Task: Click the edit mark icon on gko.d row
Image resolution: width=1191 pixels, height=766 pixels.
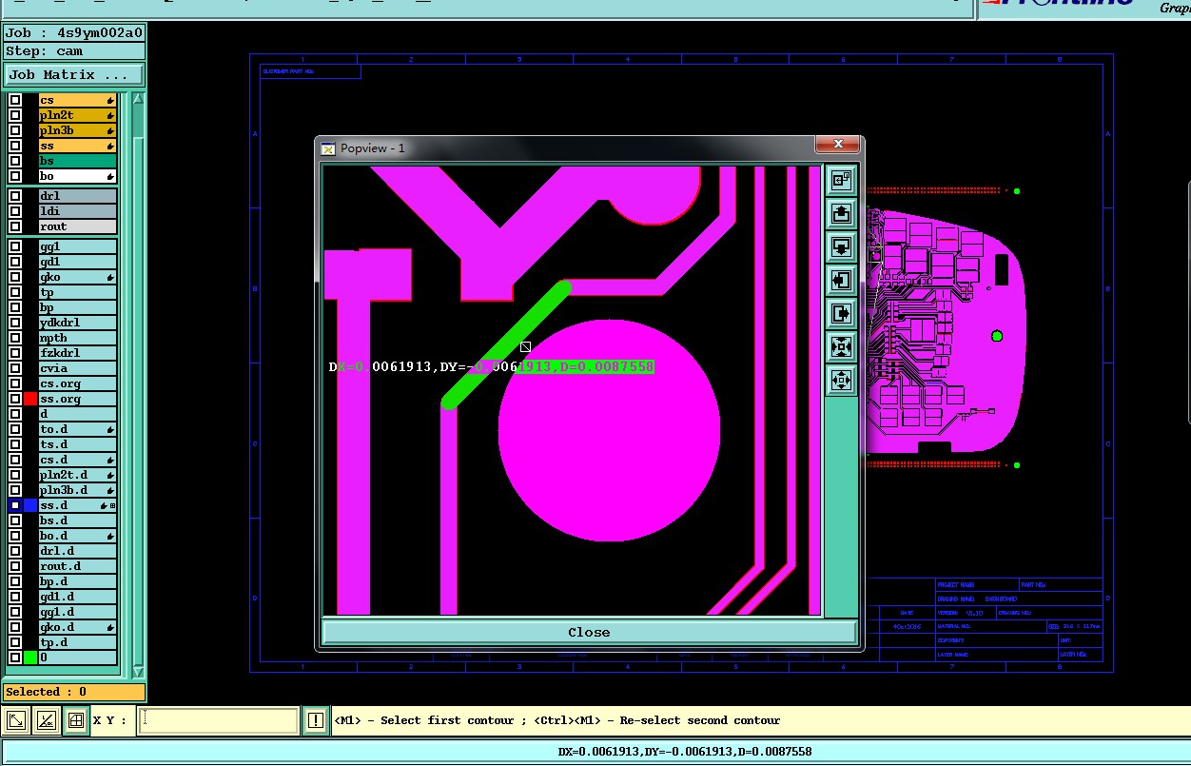Action: coord(110,627)
